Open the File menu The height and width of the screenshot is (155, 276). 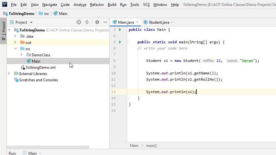(x=13, y=5)
